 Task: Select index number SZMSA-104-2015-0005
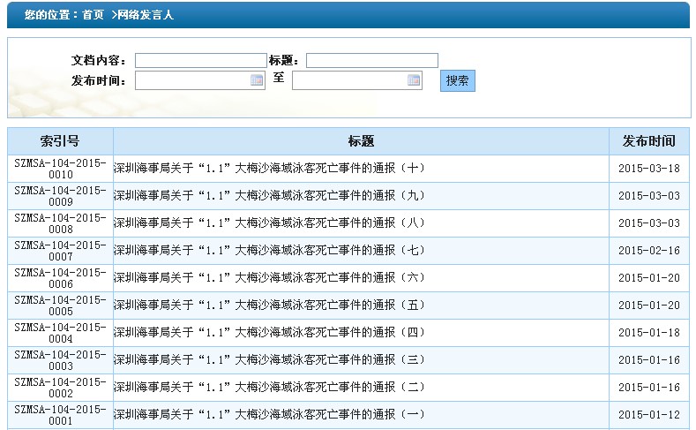pyautogui.click(x=60, y=306)
